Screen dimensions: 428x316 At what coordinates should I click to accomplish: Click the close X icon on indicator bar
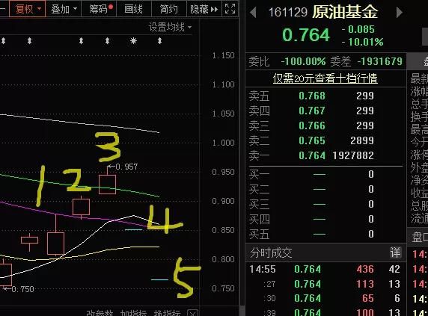click(193, 313)
